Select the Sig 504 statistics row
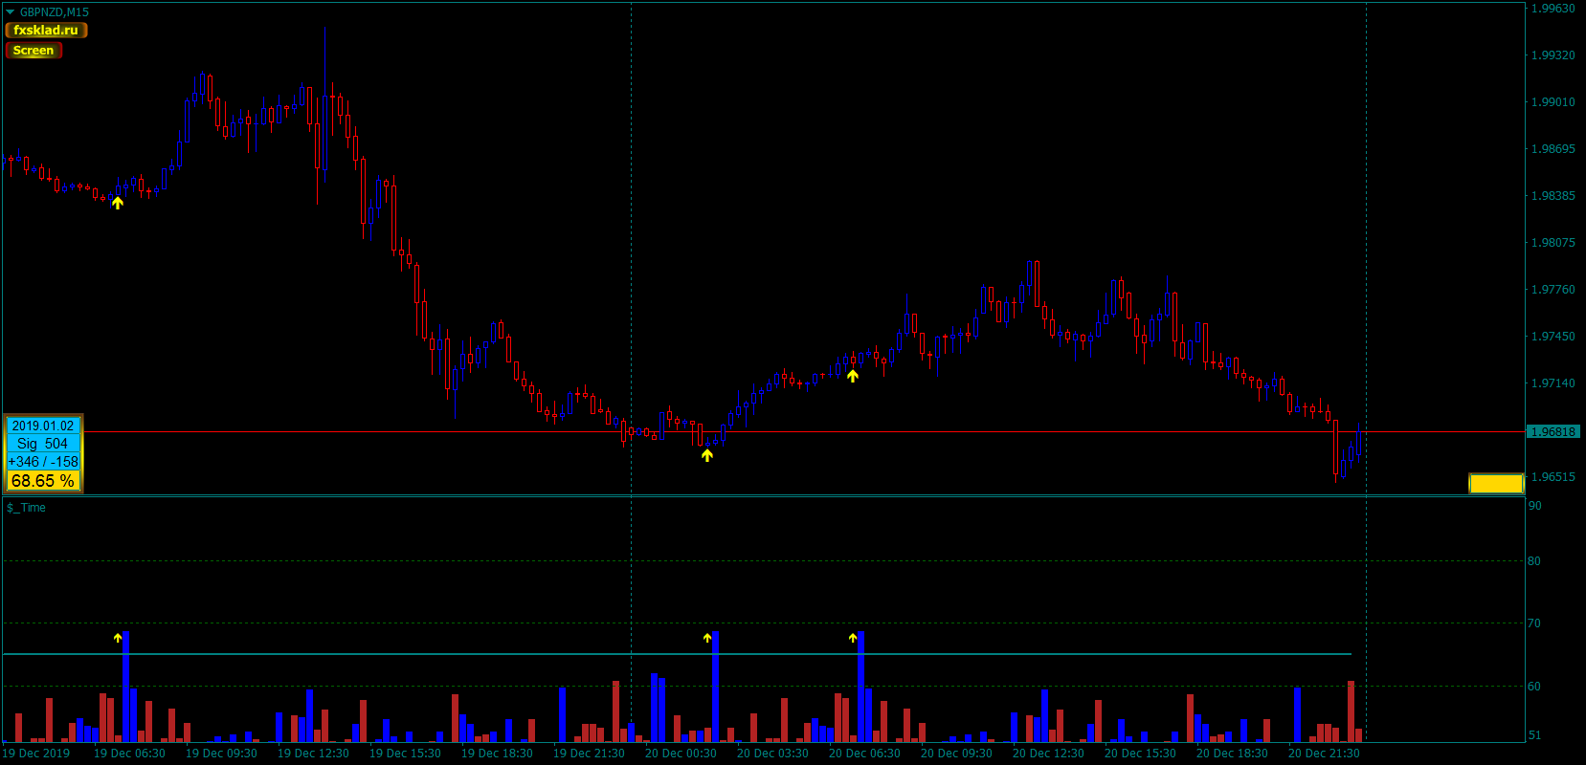This screenshot has height=765, width=1586. (x=43, y=444)
